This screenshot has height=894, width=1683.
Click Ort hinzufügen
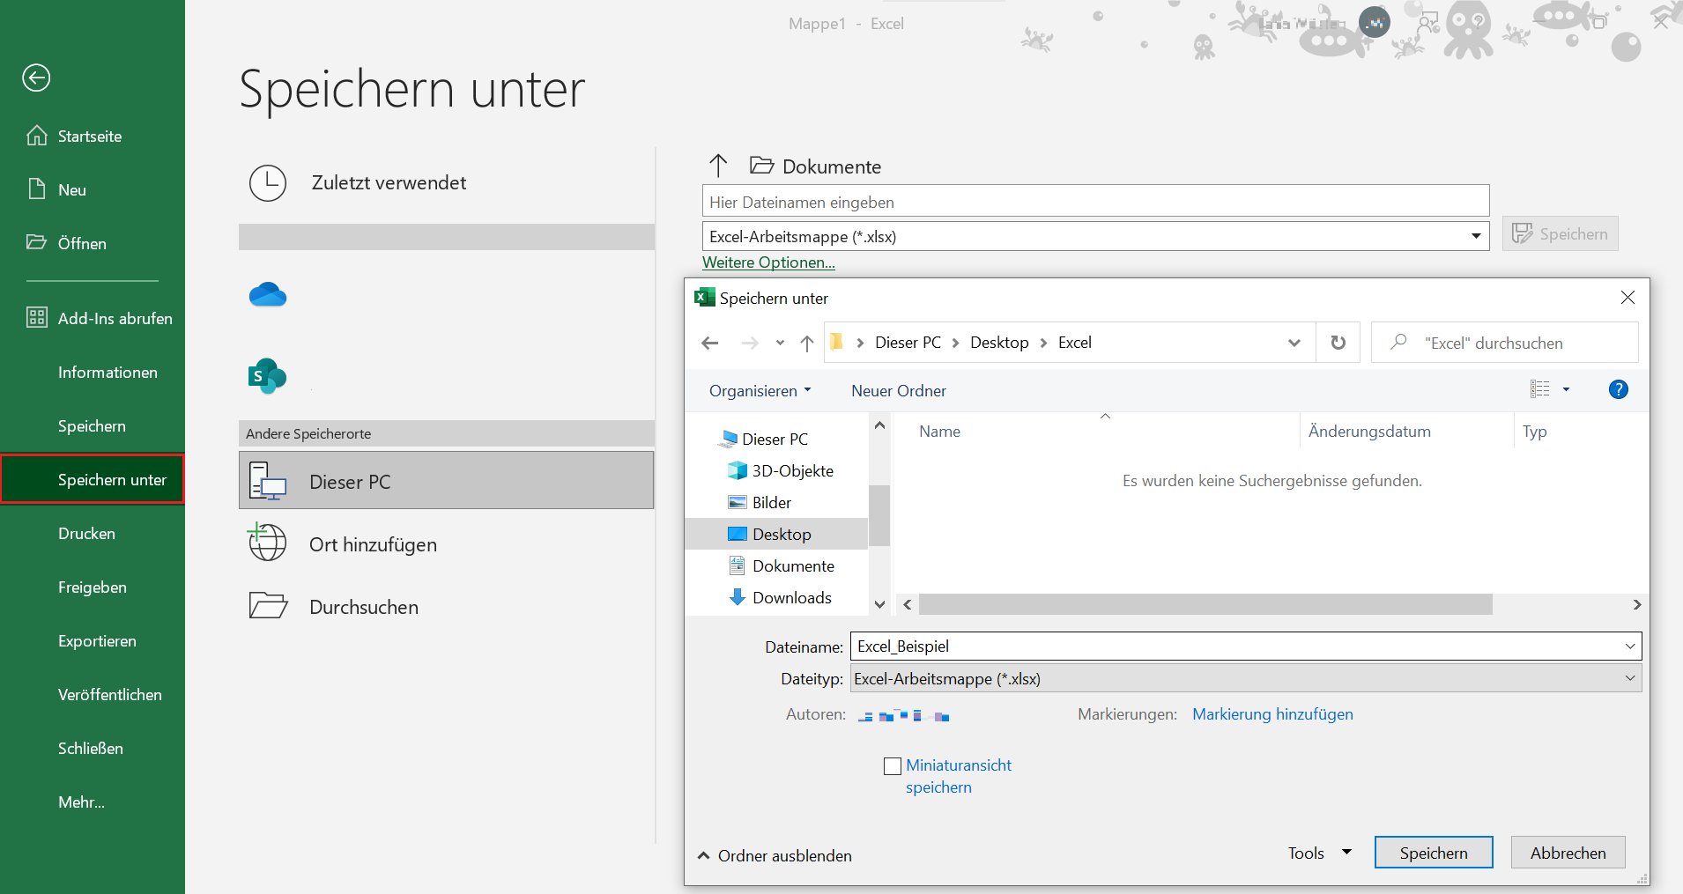(x=446, y=544)
